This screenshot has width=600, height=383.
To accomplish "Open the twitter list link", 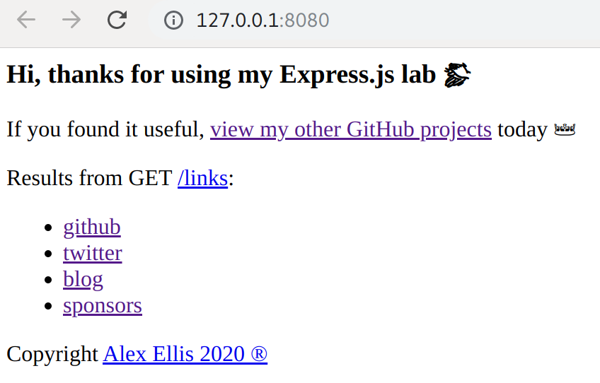I will 93,253.
